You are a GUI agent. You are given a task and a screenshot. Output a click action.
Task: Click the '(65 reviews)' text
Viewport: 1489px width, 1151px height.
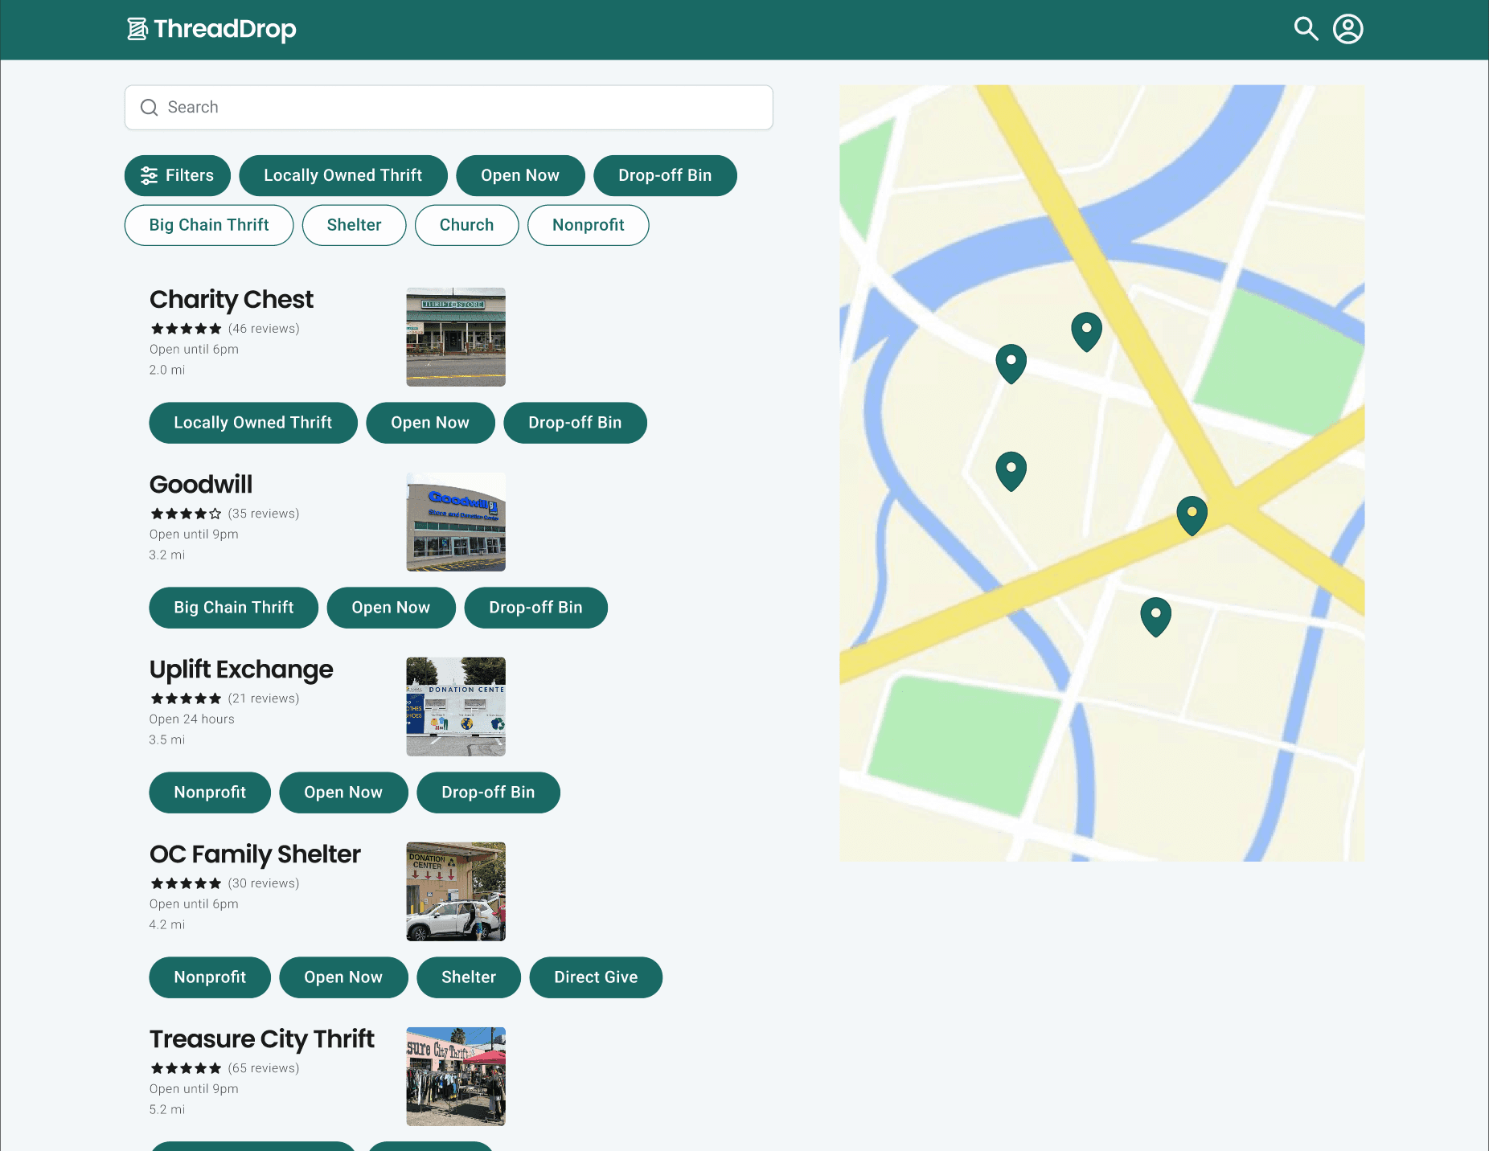pyautogui.click(x=264, y=1068)
